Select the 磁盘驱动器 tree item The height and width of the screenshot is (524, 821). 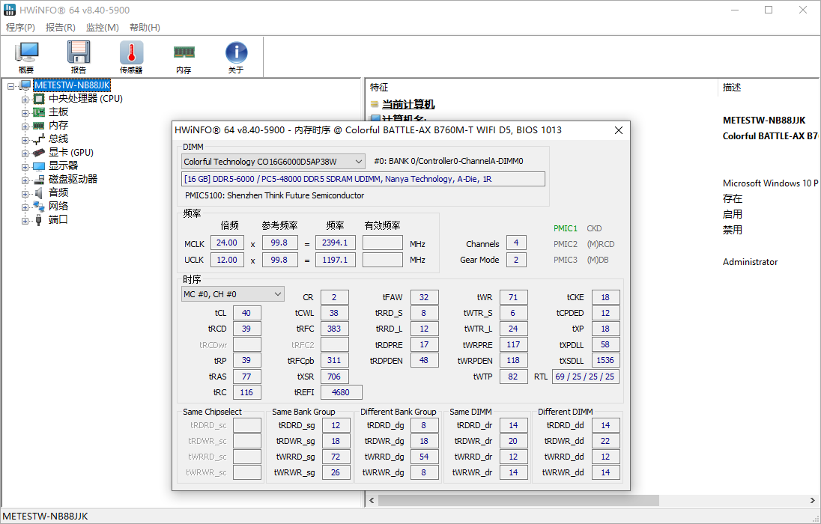point(73,180)
